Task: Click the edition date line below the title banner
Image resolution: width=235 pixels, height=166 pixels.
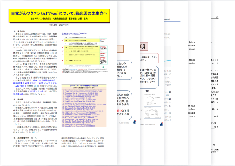Action: click(x=59, y=25)
